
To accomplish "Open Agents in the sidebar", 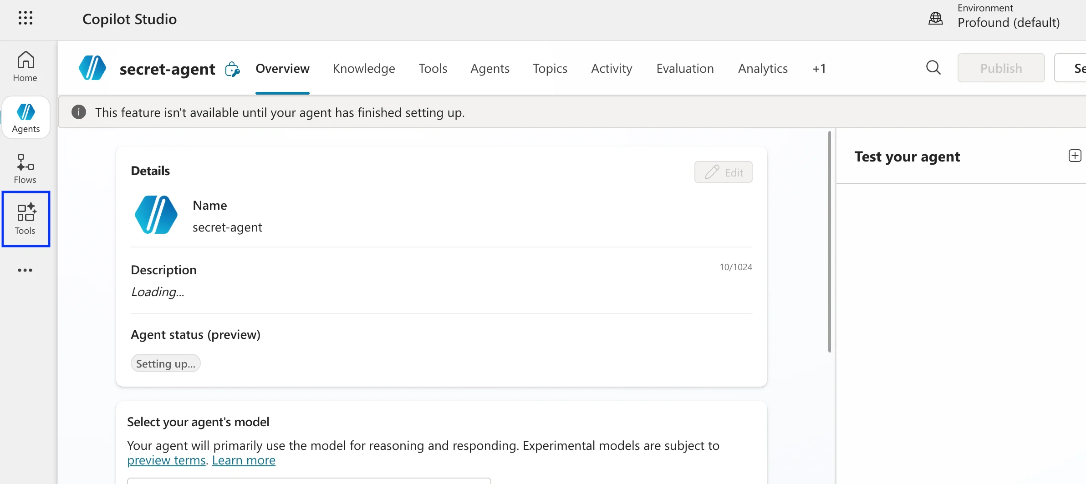I will point(26,117).
